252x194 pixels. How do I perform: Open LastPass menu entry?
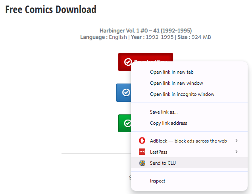(x=189, y=152)
